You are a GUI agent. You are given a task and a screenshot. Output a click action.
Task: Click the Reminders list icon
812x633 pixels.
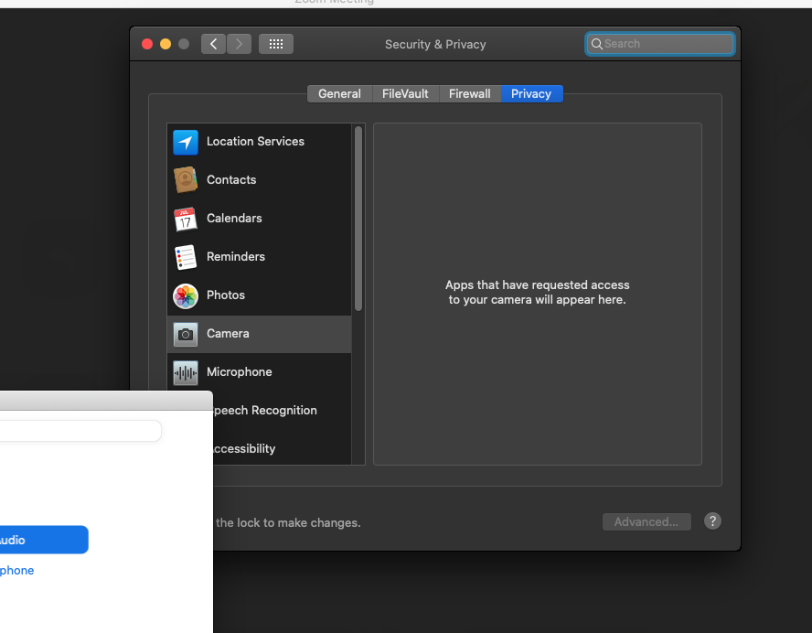[186, 257]
